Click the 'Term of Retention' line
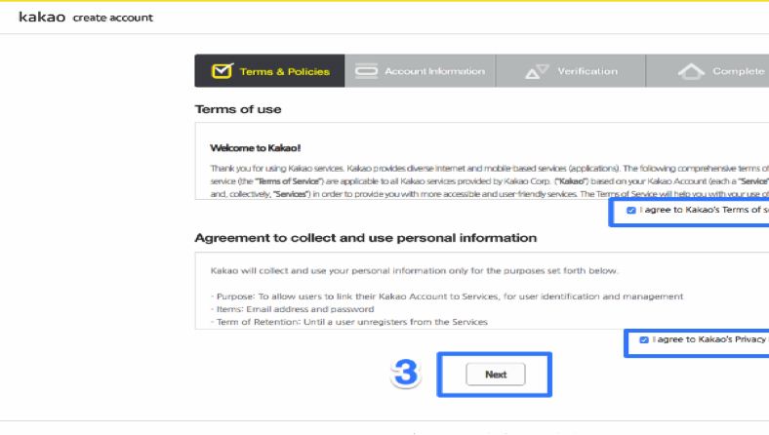Screen dimensions: 769x435 coord(349,322)
